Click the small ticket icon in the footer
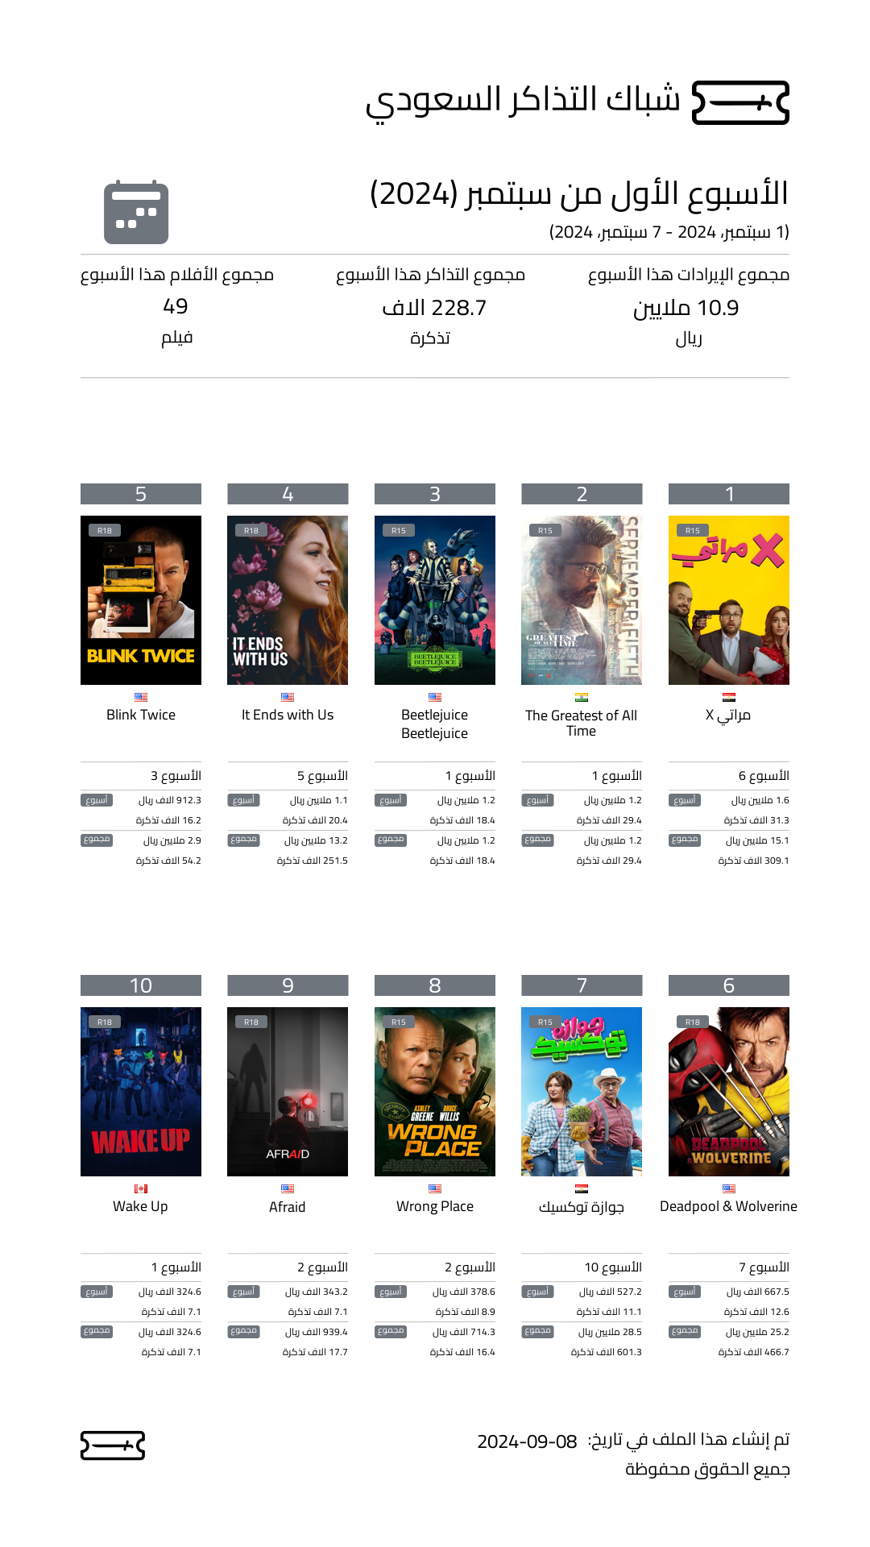This screenshot has width=870, height=1547. coord(113,1445)
